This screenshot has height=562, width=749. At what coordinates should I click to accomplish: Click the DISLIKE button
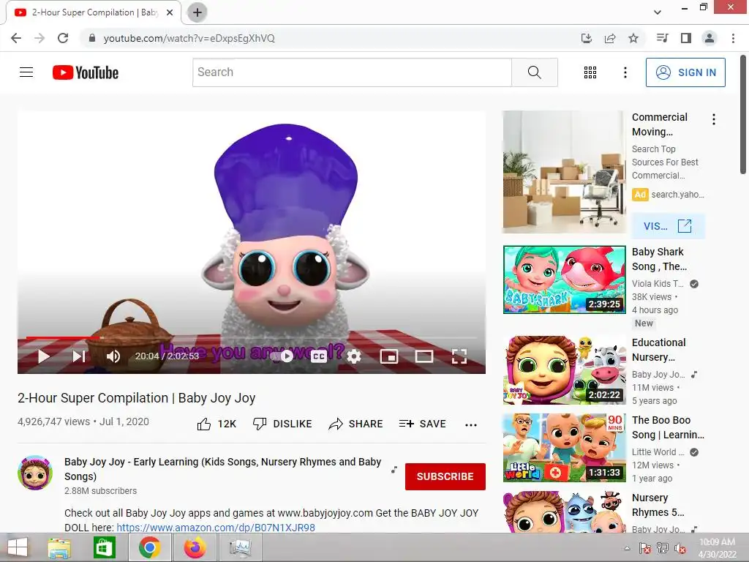coord(282,424)
